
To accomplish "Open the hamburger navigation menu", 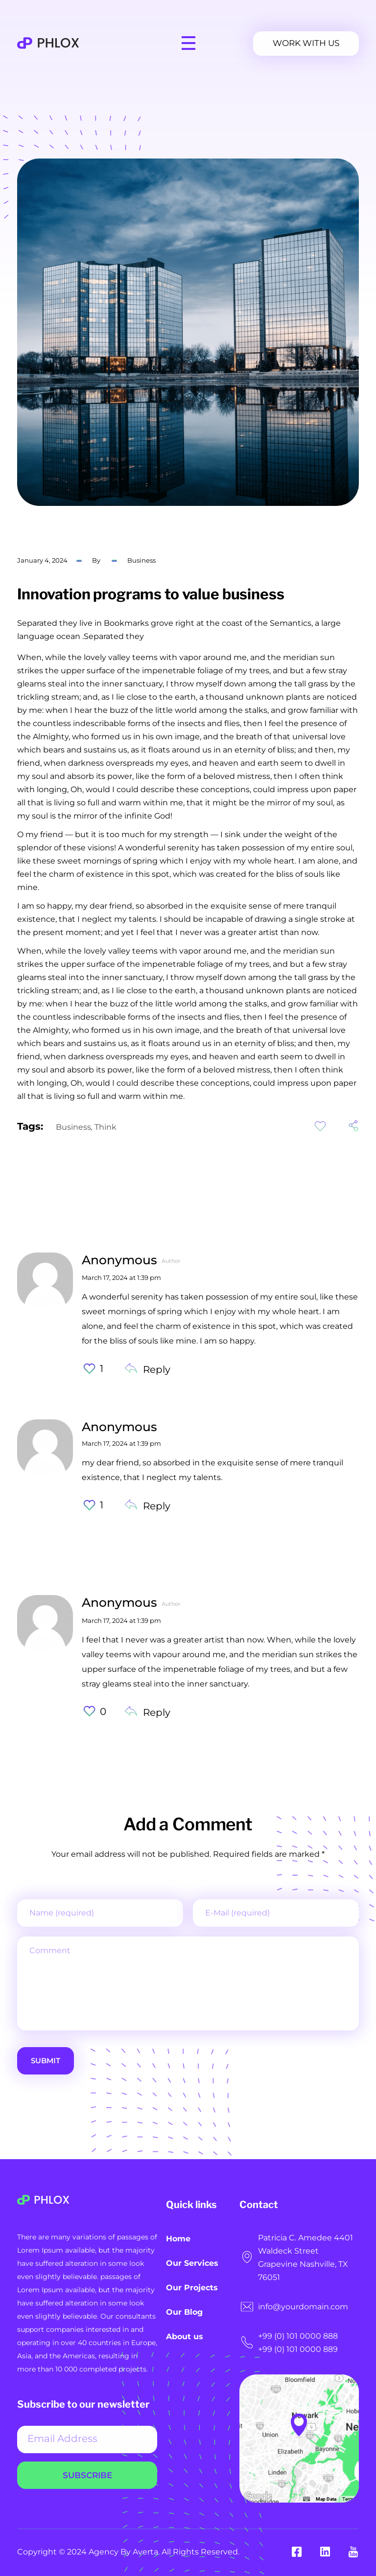I will click(x=188, y=43).
